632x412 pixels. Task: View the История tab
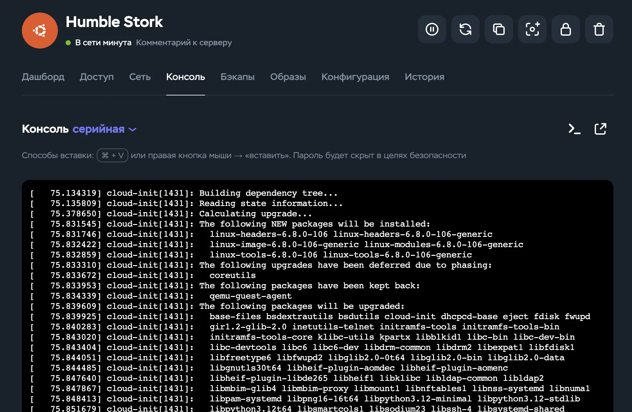(424, 77)
